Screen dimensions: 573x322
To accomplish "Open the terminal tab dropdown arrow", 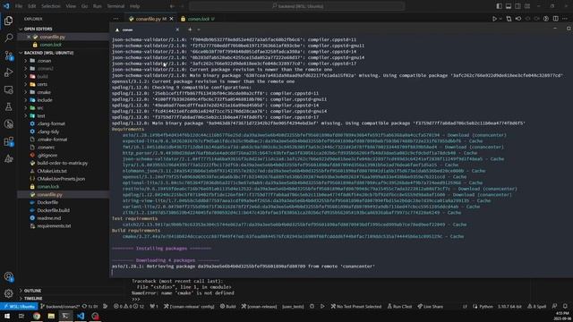I will point(199,30).
